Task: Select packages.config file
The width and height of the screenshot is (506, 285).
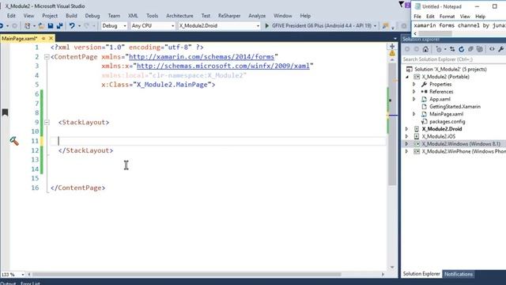Action: click(x=447, y=121)
